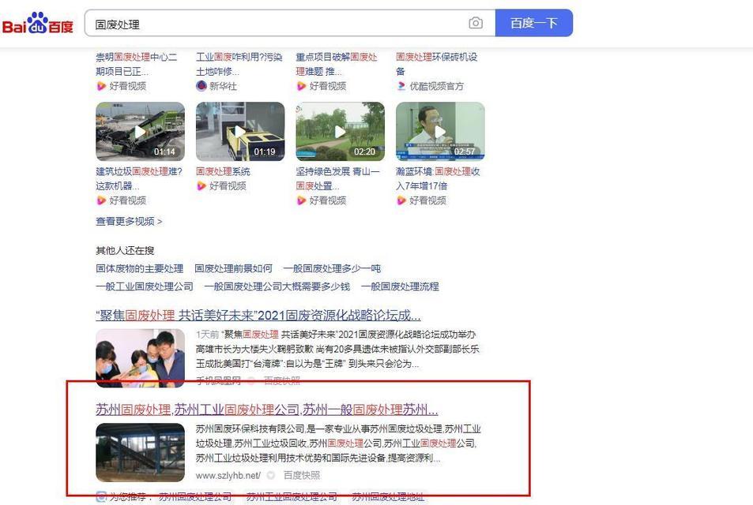Click 好看视频 icon under 建筑垃圾 title

[101, 200]
